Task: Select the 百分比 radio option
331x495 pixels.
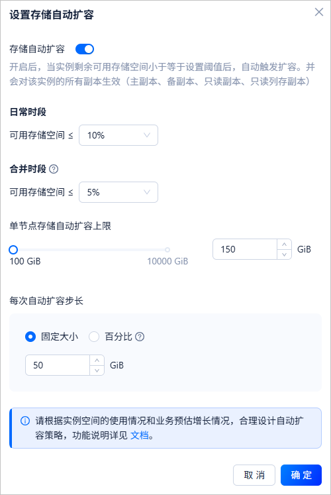Action: tap(94, 337)
